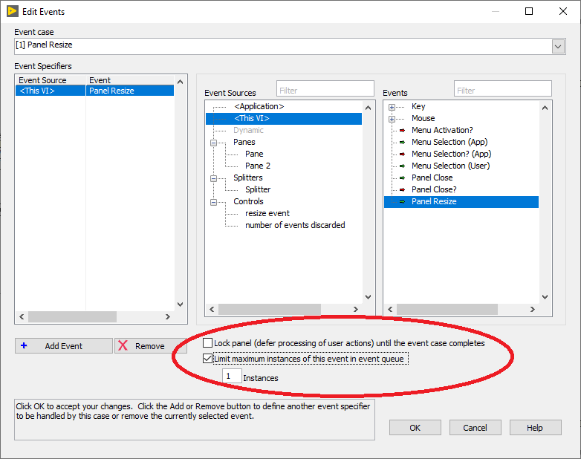Image resolution: width=581 pixels, height=459 pixels.
Task: Click Events list horizontal scrollbar thumb
Action: click(447, 309)
